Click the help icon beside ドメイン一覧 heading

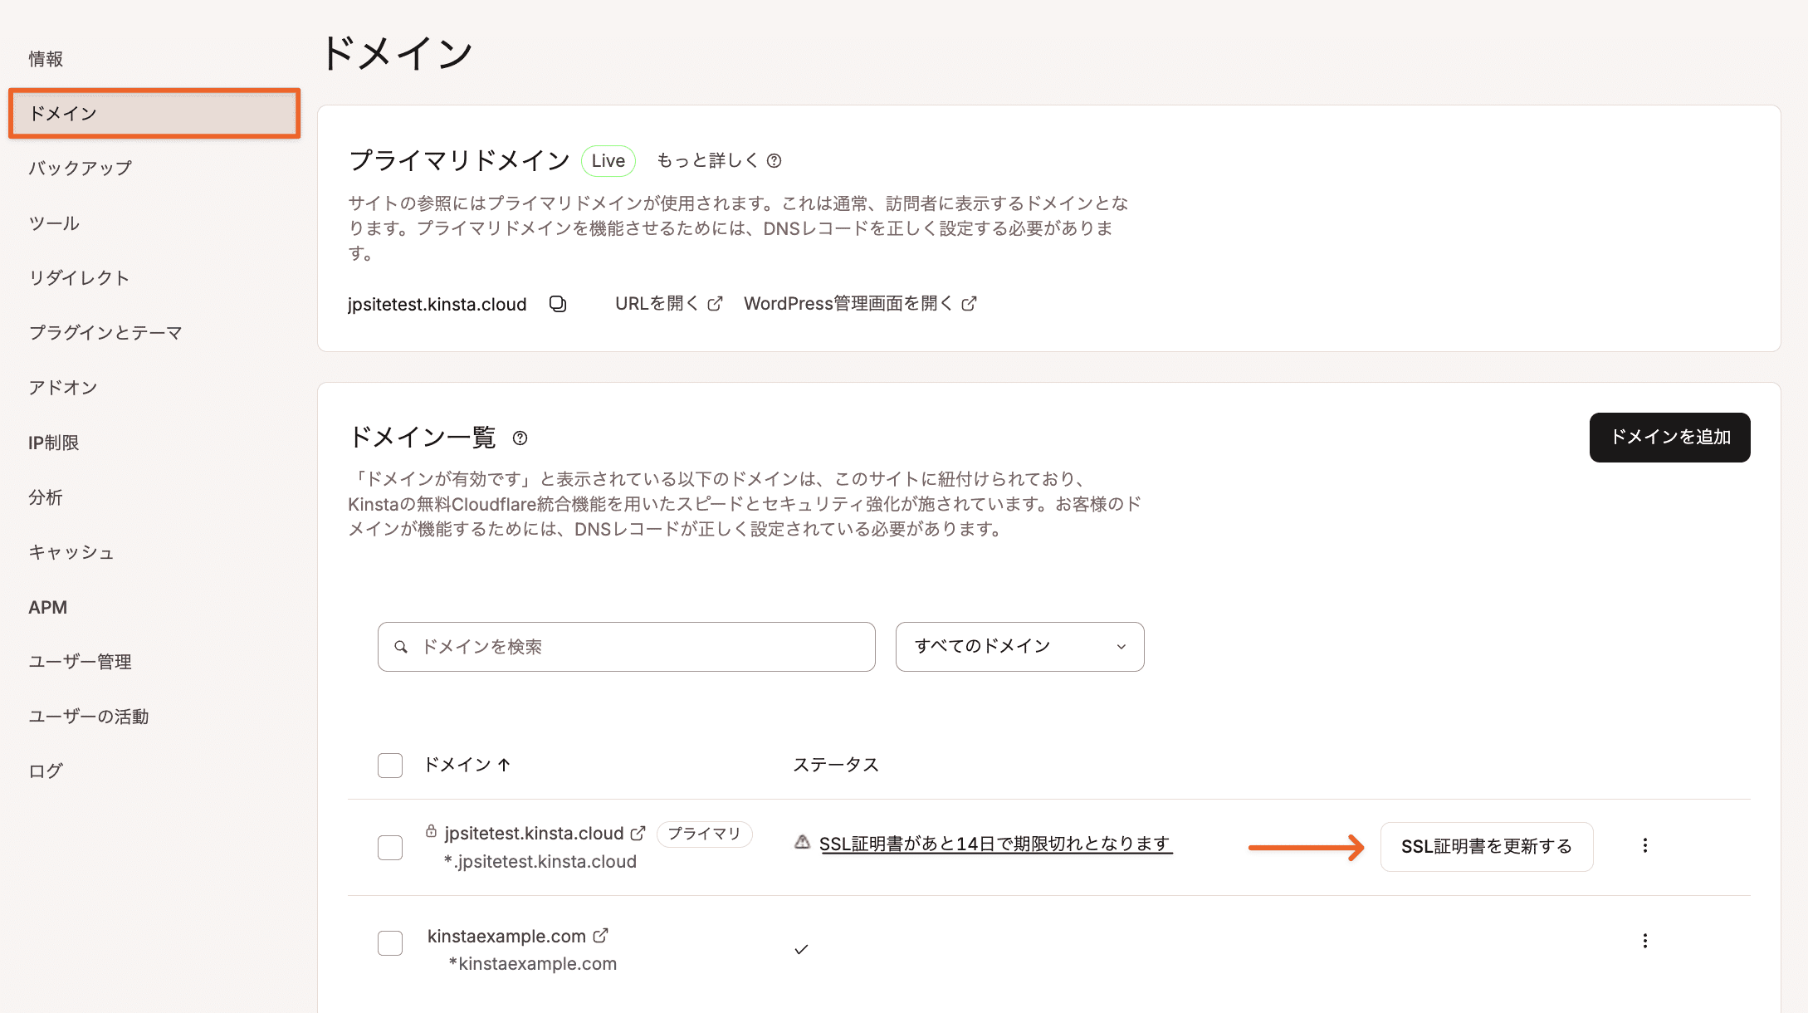521,438
